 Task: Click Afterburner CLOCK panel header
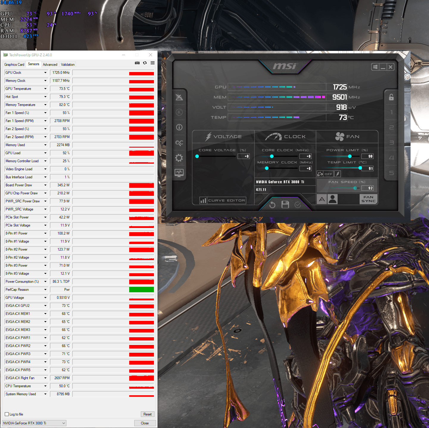[x=285, y=137]
